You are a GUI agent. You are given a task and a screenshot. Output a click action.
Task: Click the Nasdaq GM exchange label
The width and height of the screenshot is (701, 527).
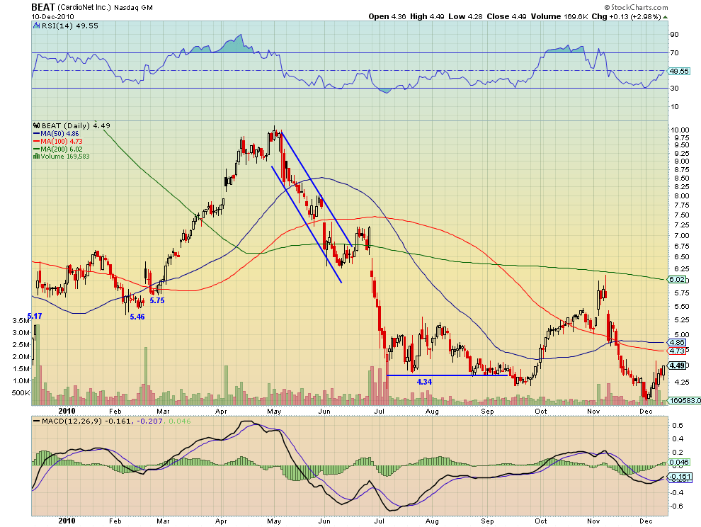(x=133, y=8)
